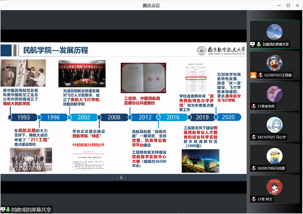The image size is (303, 214).
Task: Click the orange host icon beside SZ2007033王雨薇
Action: 253,75
